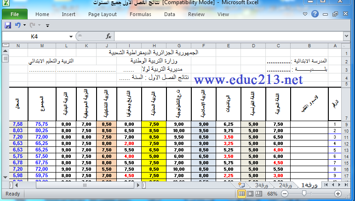Move the zoom slider handle
This screenshot has height=201, width=355.
pos(304,193)
